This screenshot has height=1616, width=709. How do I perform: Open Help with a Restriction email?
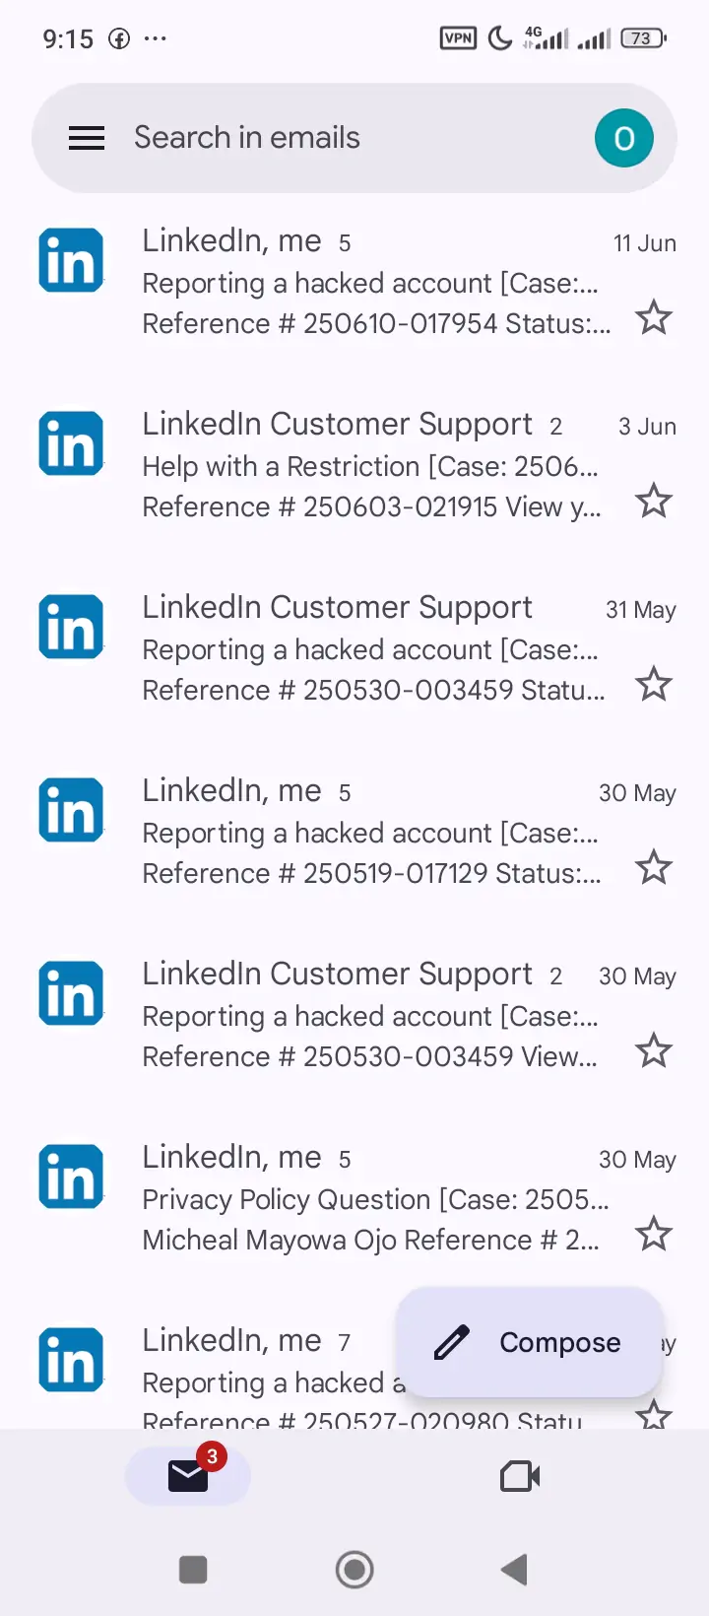click(x=369, y=466)
